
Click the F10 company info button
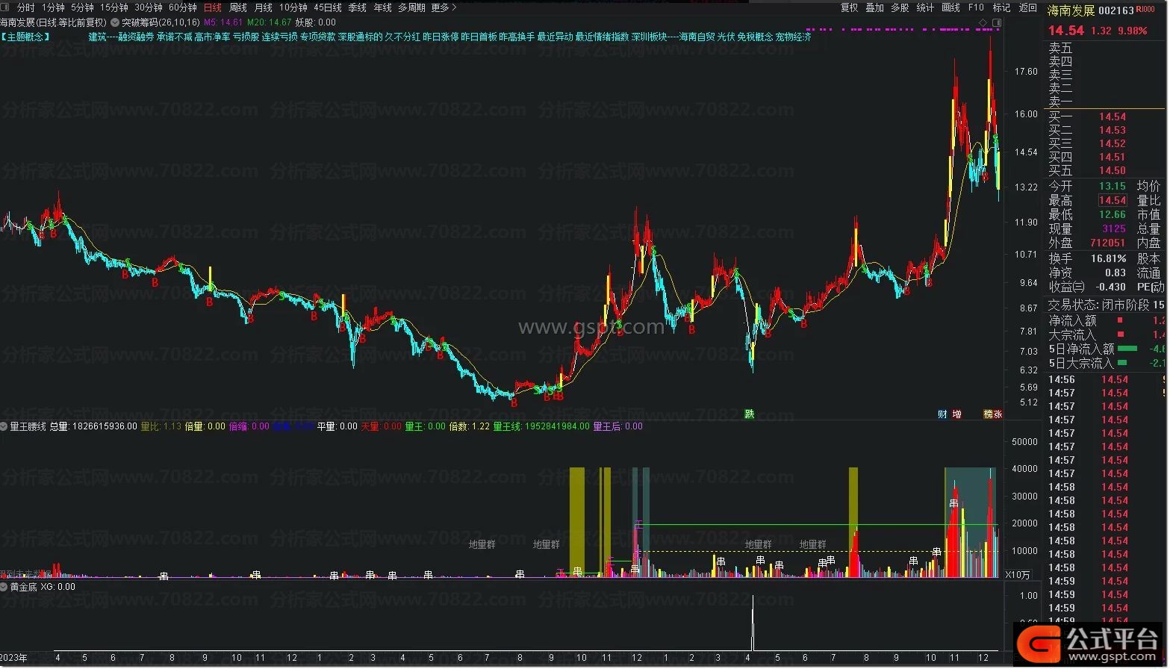976,7
